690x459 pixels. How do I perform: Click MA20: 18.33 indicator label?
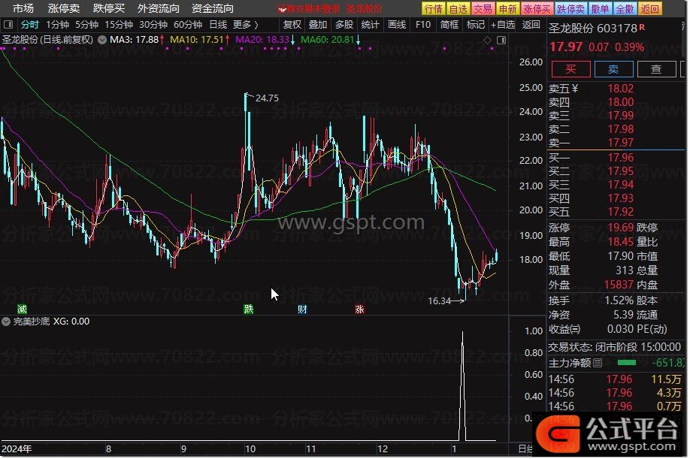click(x=262, y=40)
